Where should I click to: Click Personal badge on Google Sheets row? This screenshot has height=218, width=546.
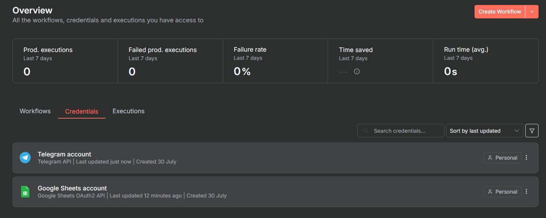(502, 191)
